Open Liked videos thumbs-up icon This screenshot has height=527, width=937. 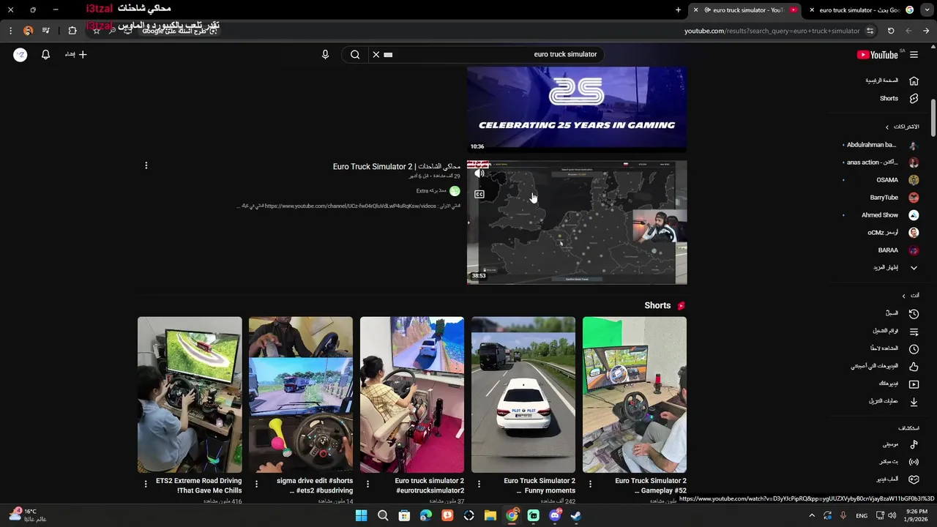[x=914, y=366]
